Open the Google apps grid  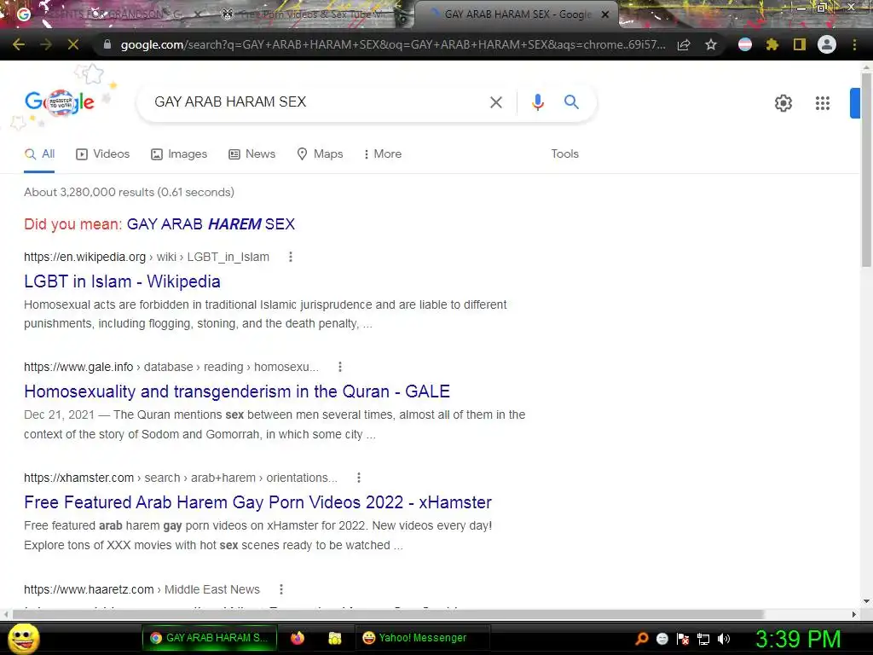point(823,103)
